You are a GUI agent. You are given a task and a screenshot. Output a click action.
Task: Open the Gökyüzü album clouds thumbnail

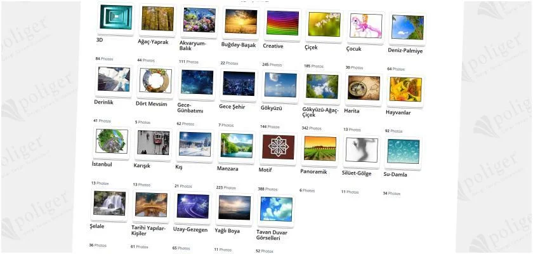point(280,85)
